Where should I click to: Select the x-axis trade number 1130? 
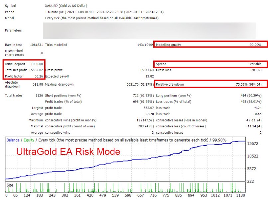tap(240, 195)
